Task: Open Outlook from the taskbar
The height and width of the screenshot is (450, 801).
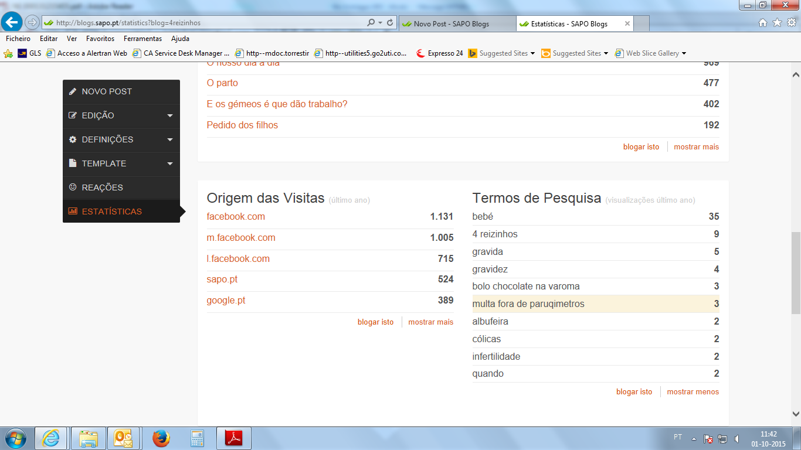Action: point(124,438)
